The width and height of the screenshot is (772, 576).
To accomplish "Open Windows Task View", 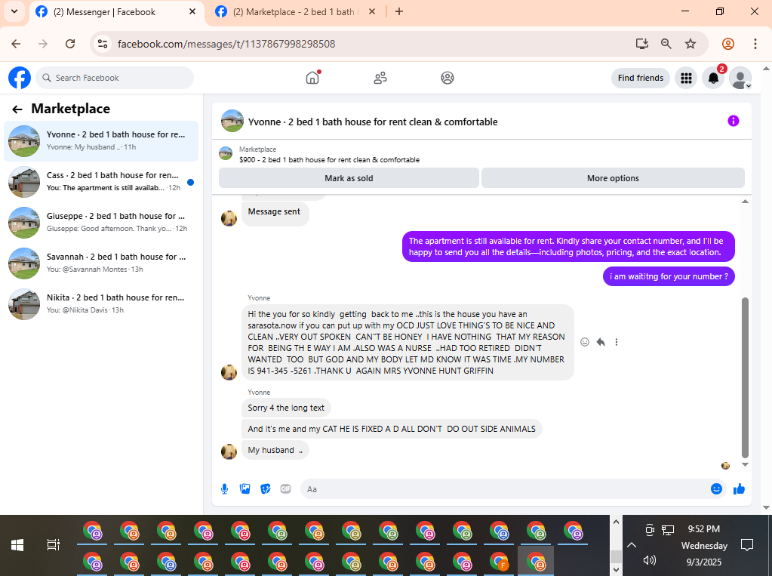I will coord(53,545).
